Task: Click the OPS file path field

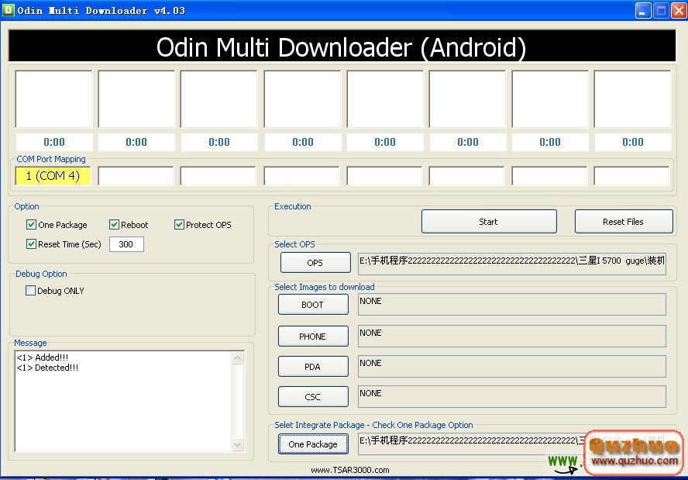Action: pos(511,264)
